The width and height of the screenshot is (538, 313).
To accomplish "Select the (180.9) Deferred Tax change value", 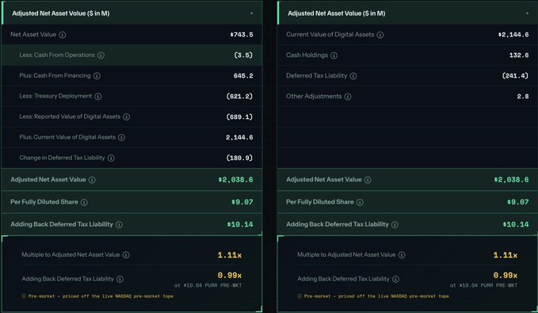I will [239, 158].
